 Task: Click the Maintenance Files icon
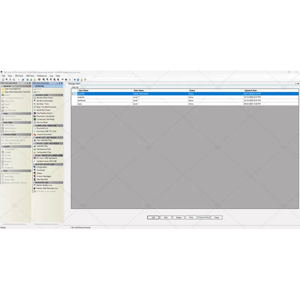(34, 149)
